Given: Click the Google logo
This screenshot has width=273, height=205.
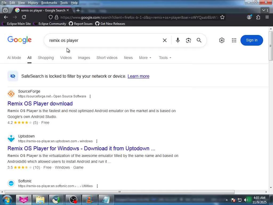Looking at the screenshot, I should [x=19, y=40].
